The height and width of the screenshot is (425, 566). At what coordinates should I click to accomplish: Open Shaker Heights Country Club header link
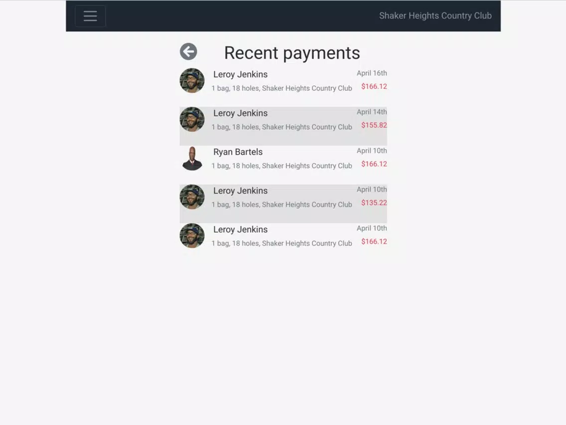click(x=435, y=15)
